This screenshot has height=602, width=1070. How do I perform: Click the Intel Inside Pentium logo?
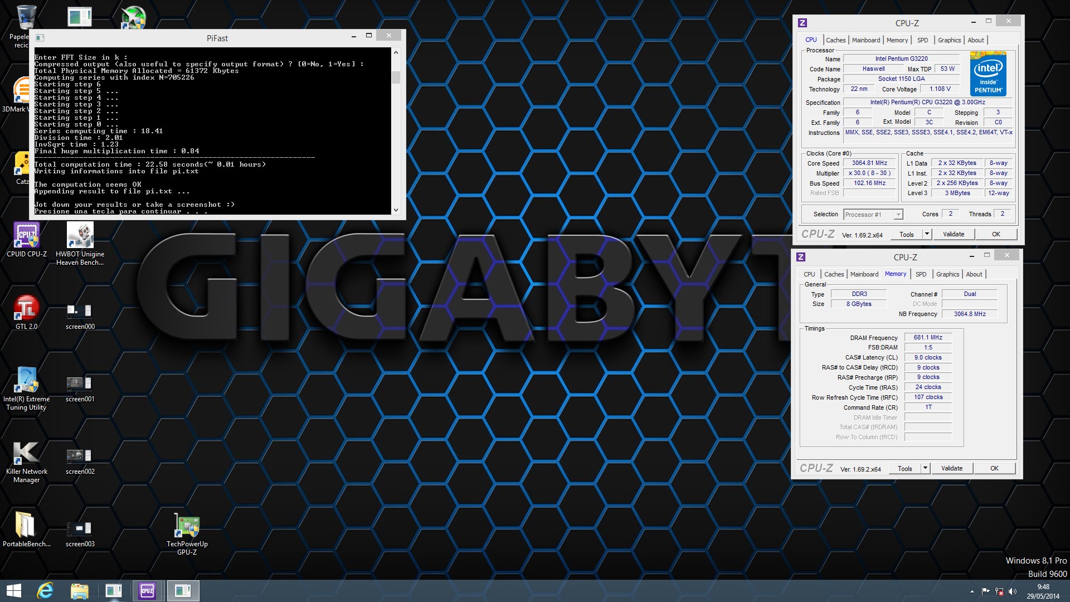pyautogui.click(x=988, y=74)
